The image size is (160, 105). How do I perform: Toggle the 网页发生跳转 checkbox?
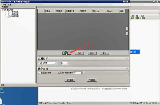(39, 73)
